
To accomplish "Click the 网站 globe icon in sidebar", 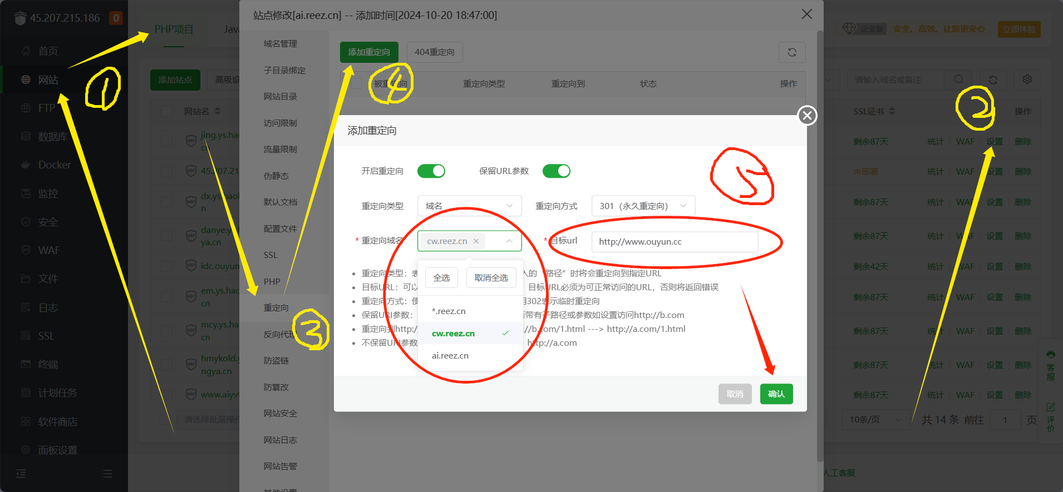I will point(26,79).
